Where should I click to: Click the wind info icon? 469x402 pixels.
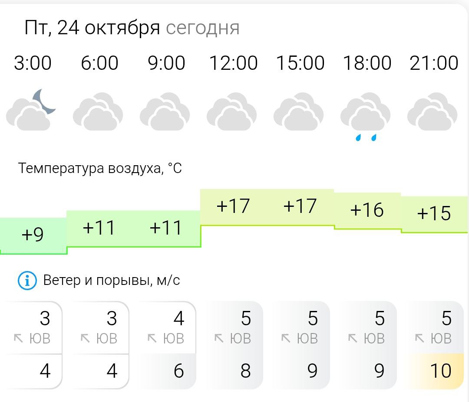pyautogui.click(x=26, y=281)
